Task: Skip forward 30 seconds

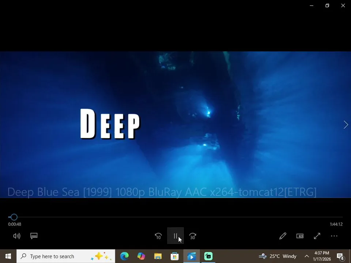Action: (x=193, y=236)
